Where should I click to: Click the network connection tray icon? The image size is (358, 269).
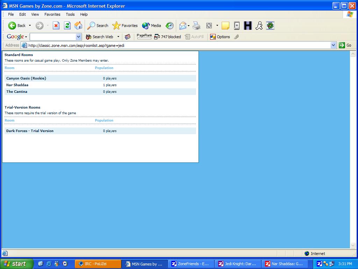coord(332,264)
